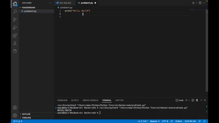Open the Manage gear icon

tap(15, 115)
